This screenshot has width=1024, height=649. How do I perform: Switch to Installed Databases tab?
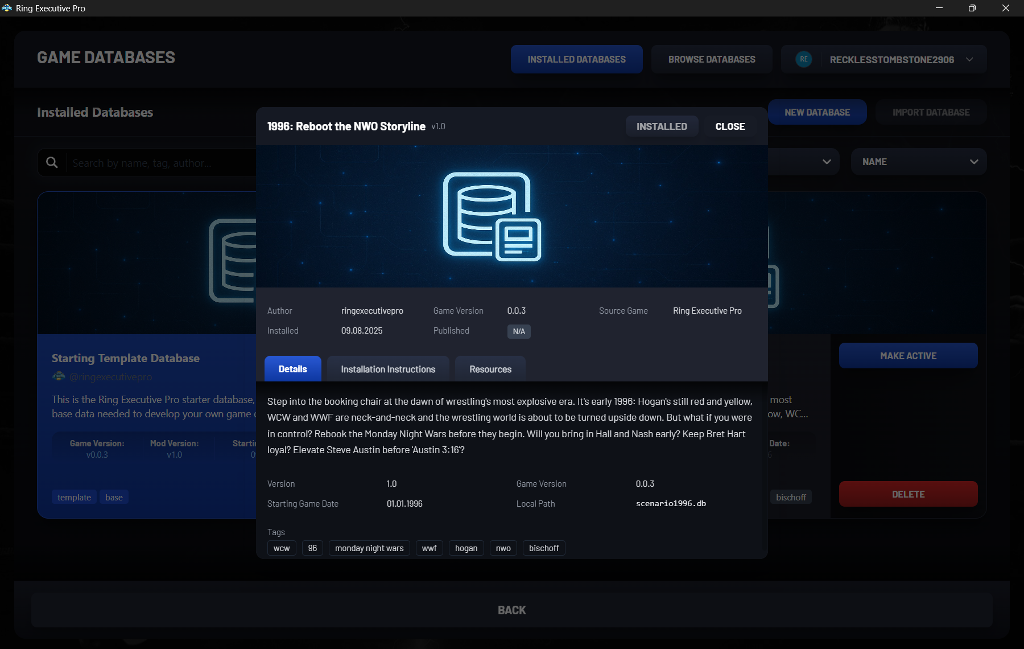576,59
